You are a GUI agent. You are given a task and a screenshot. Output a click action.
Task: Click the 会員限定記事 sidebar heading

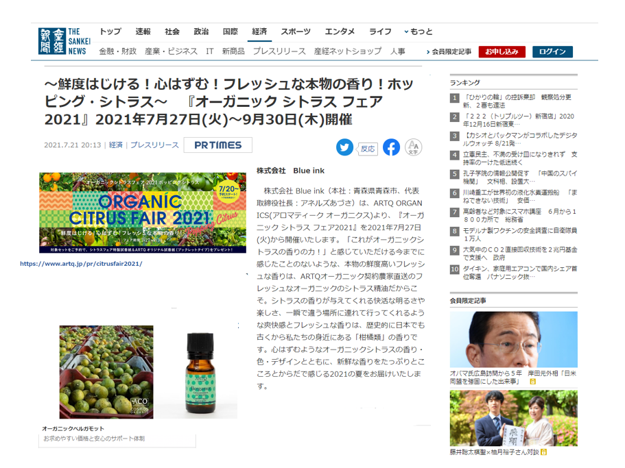pos(468,301)
